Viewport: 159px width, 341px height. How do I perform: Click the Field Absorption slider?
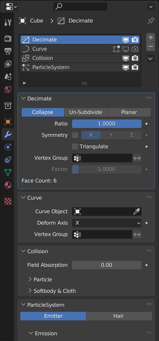coord(107,265)
